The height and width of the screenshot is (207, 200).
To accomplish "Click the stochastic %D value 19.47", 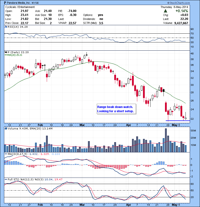I will pos(58,179).
